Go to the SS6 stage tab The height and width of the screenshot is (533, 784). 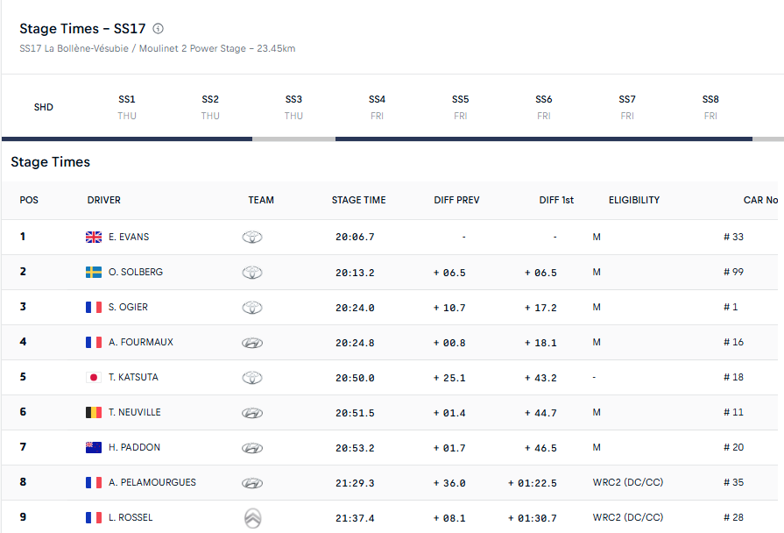click(544, 107)
